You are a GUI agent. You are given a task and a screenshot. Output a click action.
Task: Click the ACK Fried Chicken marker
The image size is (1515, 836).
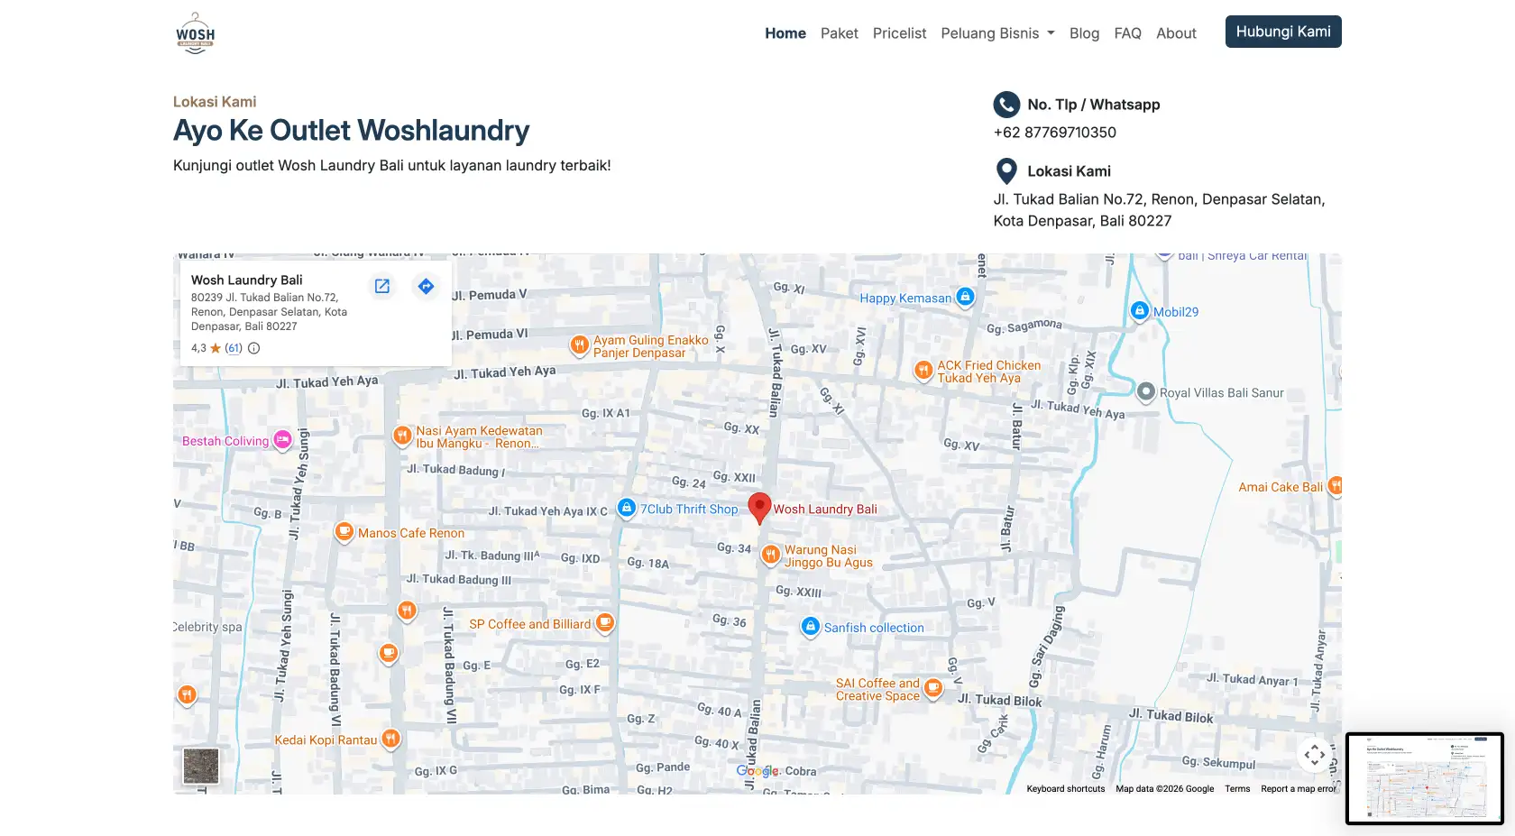pyautogui.click(x=923, y=371)
